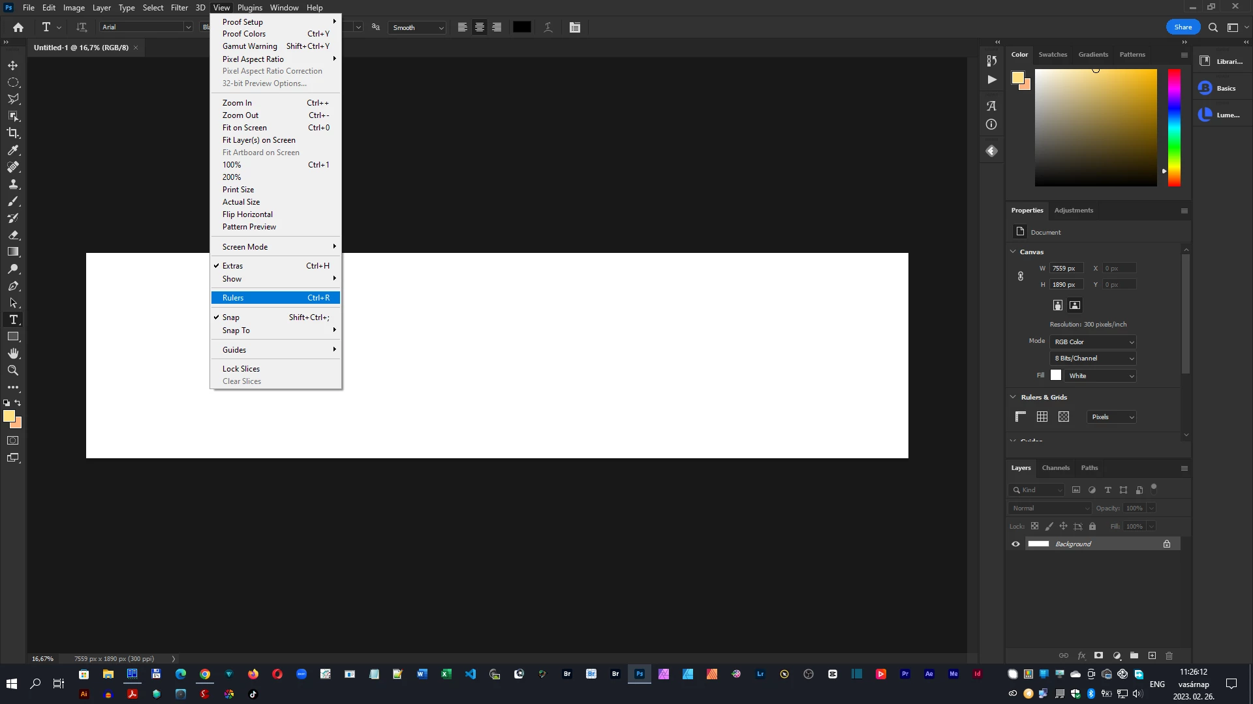The image size is (1253, 704).
Task: Click the lock icon on Background layer
Action: coord(1167,544)
